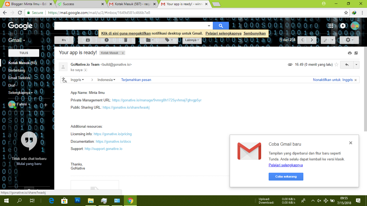
Task: Open Microsoft Edge from the taskbar
Action: (x=51, y=200)
